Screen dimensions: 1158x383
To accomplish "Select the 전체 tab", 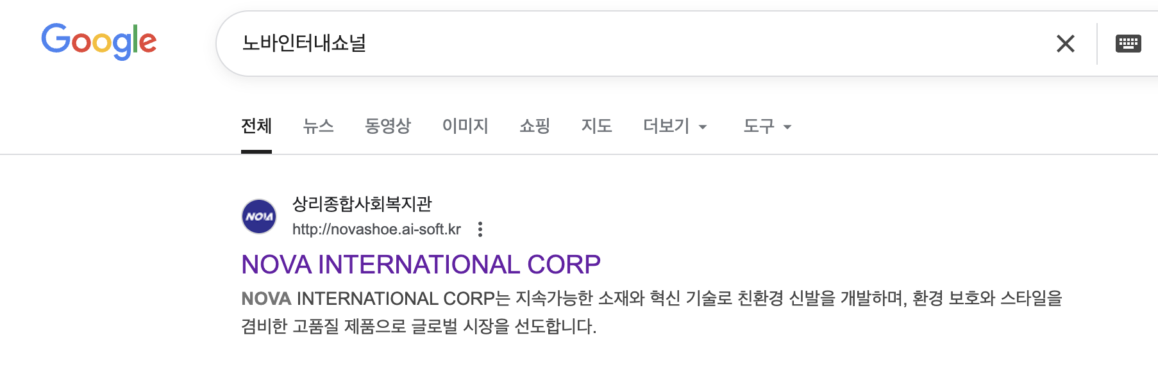I will click(x=256, y=126).
